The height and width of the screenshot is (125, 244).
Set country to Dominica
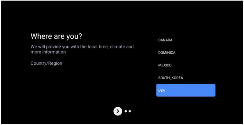[x=167, y=53]
